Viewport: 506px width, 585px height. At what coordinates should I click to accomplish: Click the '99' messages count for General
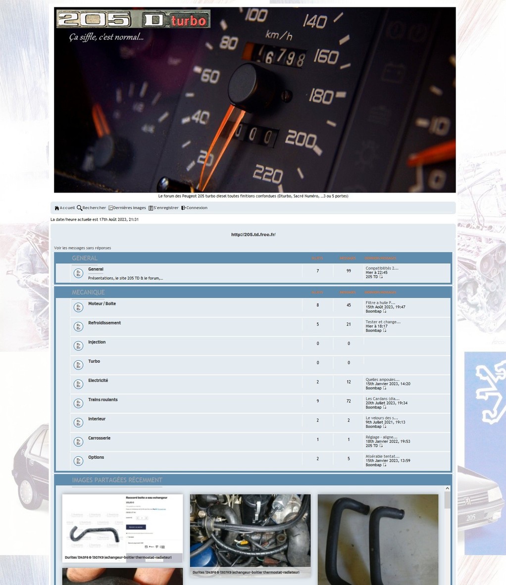point(349,271)
